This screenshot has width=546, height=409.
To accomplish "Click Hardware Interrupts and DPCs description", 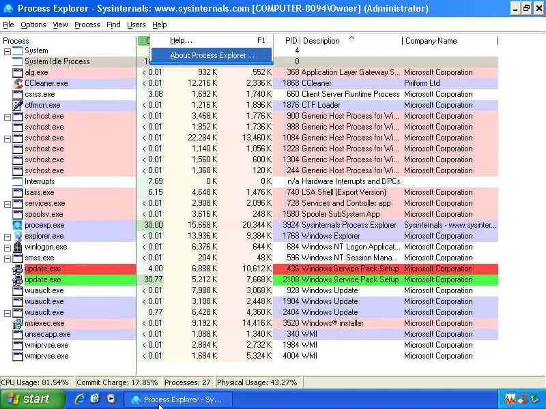I will click(351, 181).
